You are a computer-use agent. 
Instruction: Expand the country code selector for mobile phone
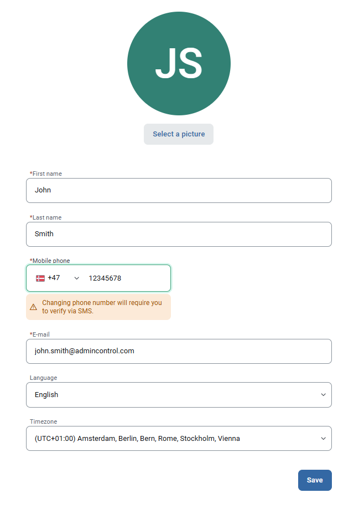(61, 278)
